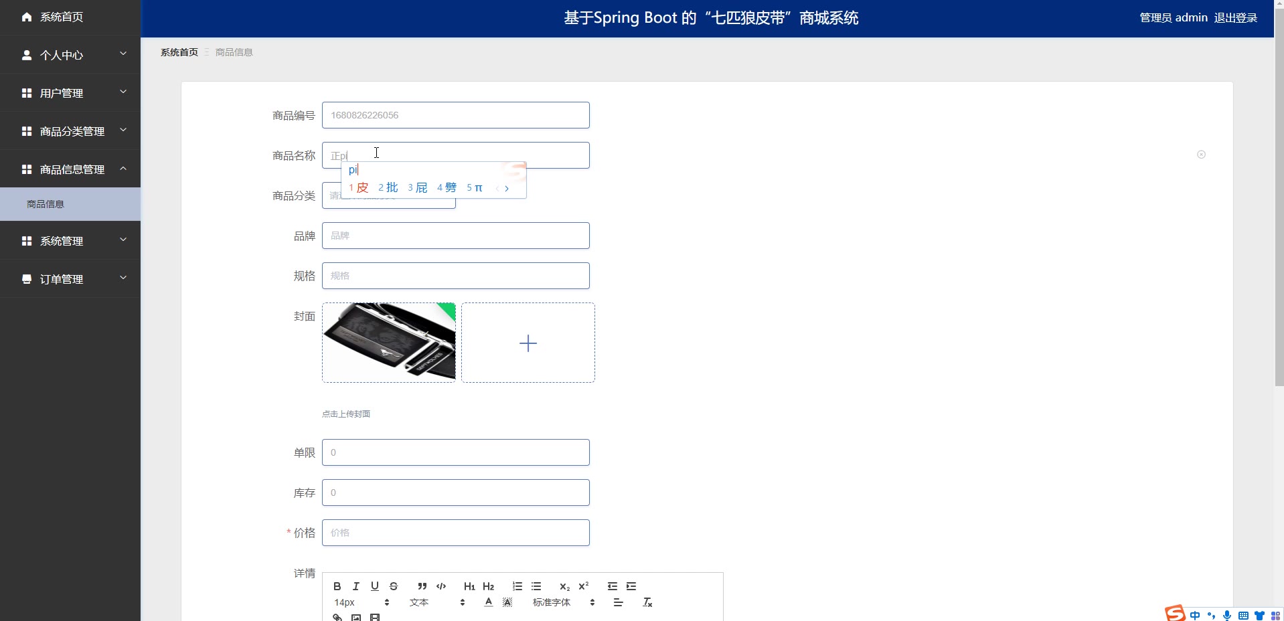Toggle the 中 Chinese/English input mode

click(x=1195, y=616)
